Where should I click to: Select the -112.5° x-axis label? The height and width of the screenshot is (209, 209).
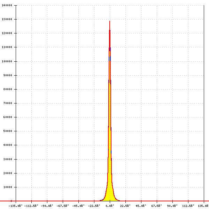[x=31, y=206]
